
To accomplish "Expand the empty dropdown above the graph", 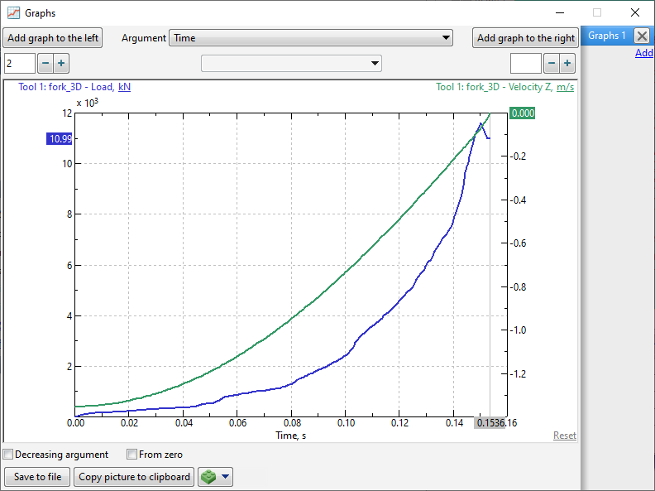I will click(291, 64).
